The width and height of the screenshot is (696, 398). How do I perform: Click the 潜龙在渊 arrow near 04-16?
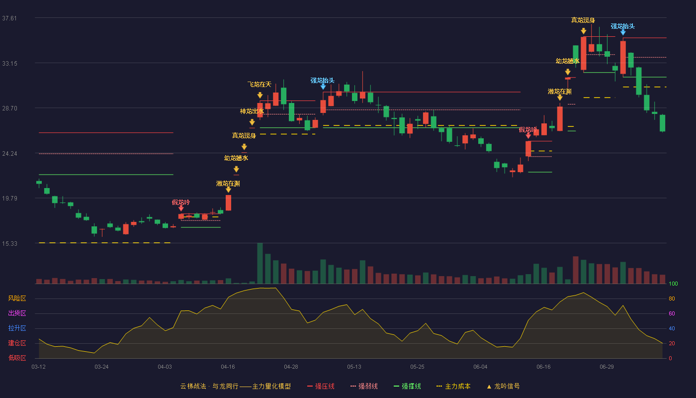[x=228, y=190]
